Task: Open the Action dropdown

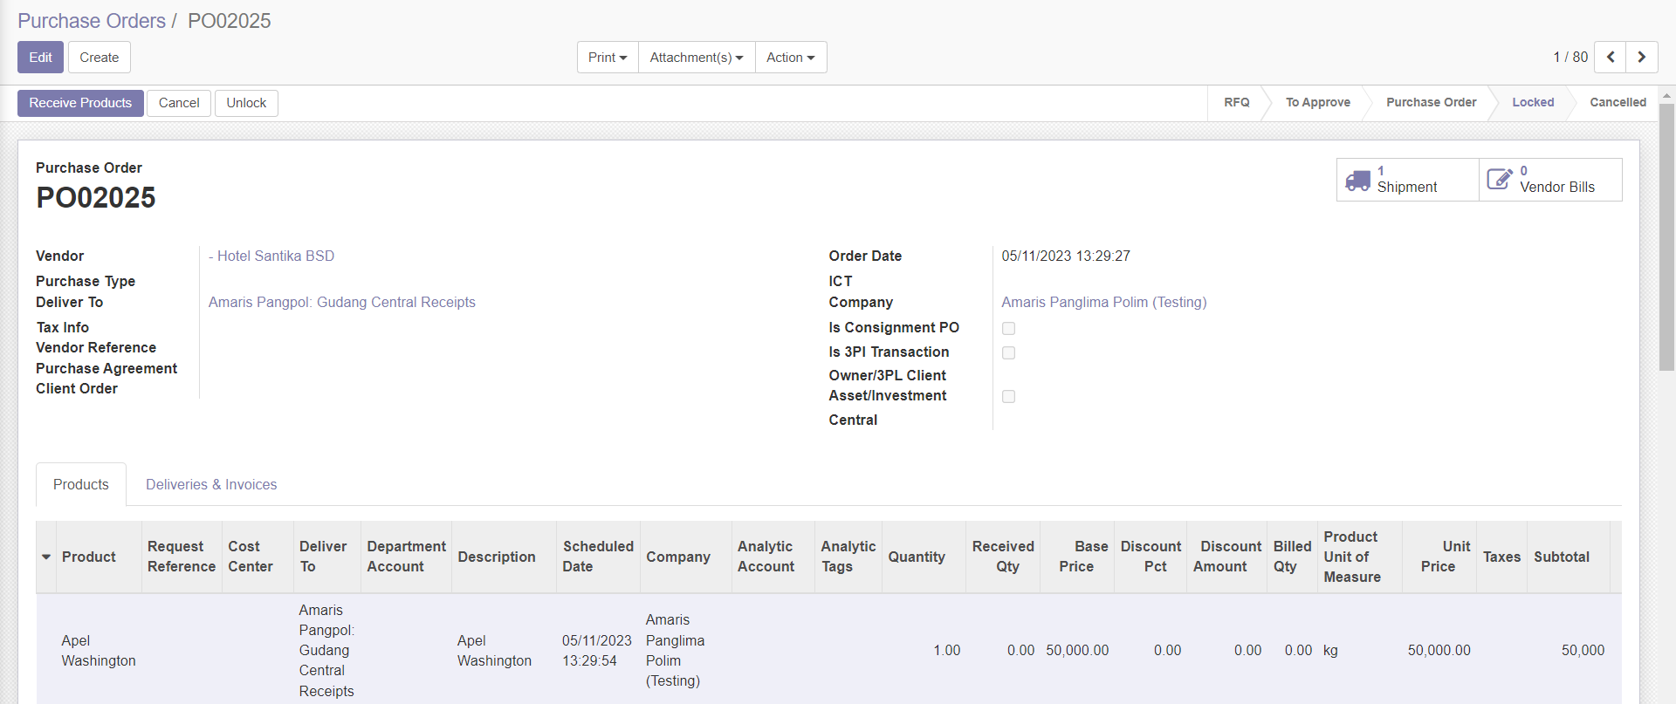Action: [791, 58]
